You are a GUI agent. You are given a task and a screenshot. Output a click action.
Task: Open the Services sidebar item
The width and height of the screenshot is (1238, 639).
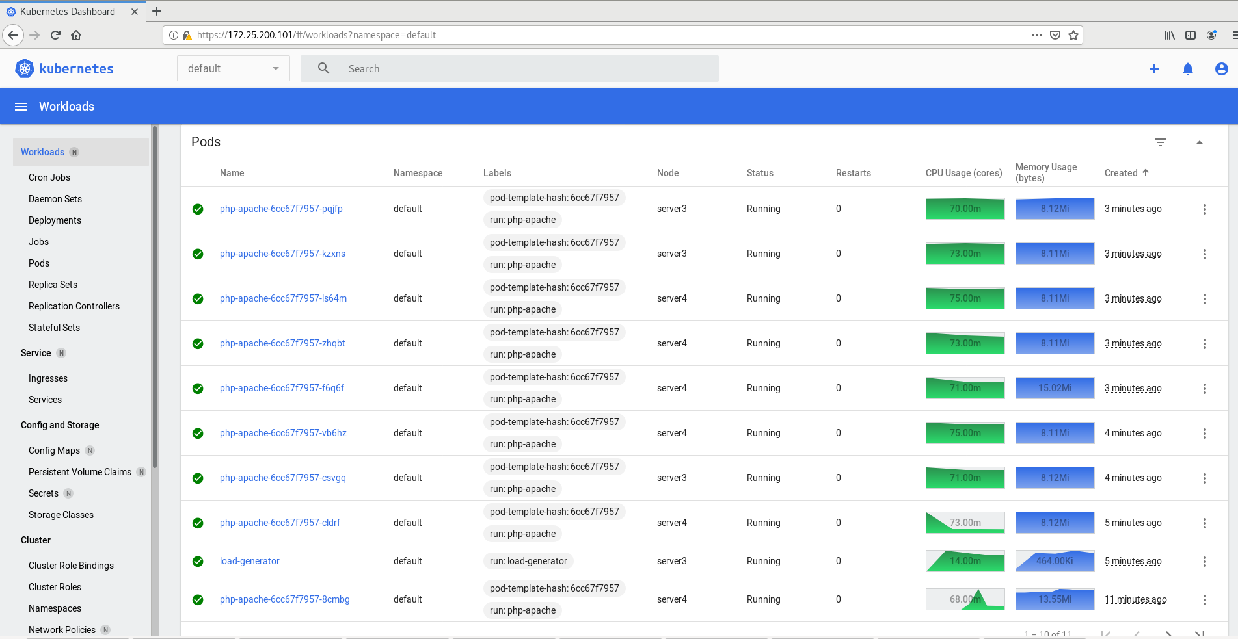point(45,400)
